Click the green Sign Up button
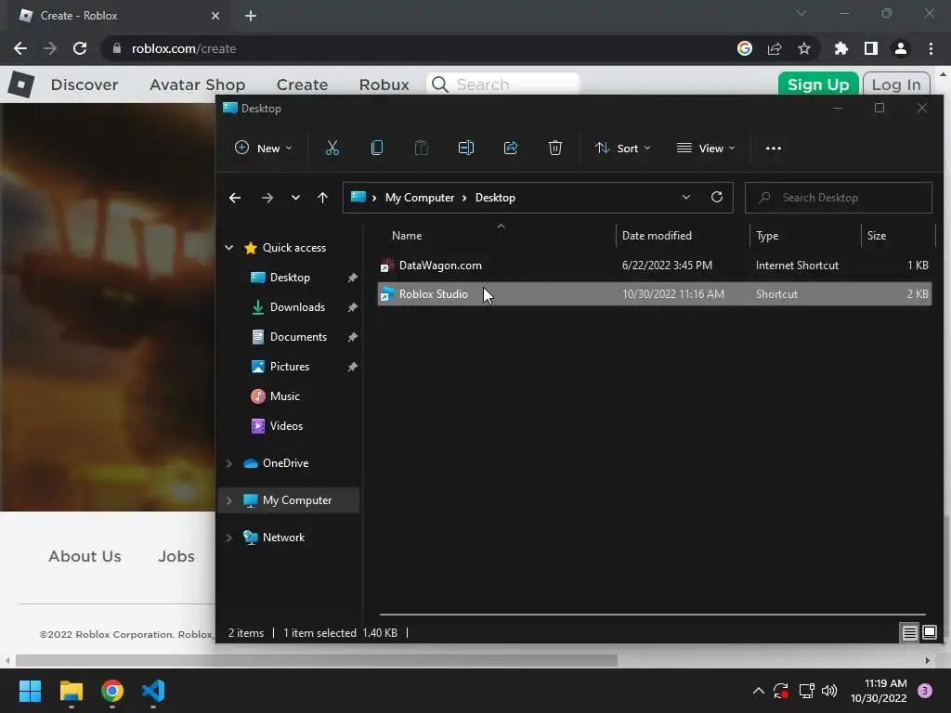Screen dimensions: 951x713 point(818,84)
